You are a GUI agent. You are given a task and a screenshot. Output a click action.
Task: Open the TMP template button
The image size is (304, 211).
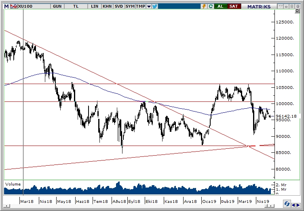(x=140, y=6)
